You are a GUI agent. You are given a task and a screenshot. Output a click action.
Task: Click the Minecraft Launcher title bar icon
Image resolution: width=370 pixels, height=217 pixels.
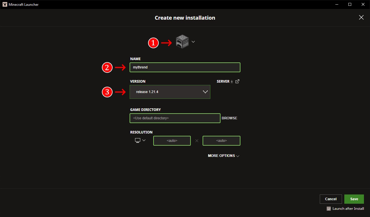coord(5,4)
